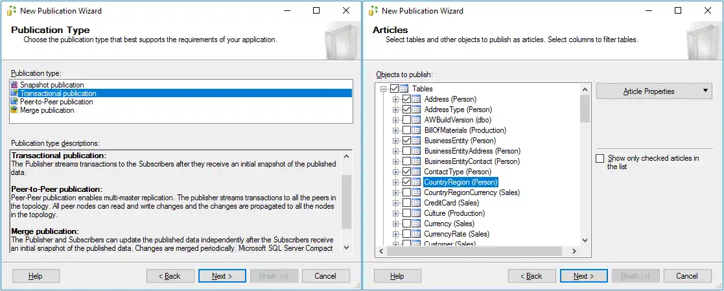Viewport: 724px width, 291px height.
Task: Click Back in Articles window
Action: pos(532,275)
